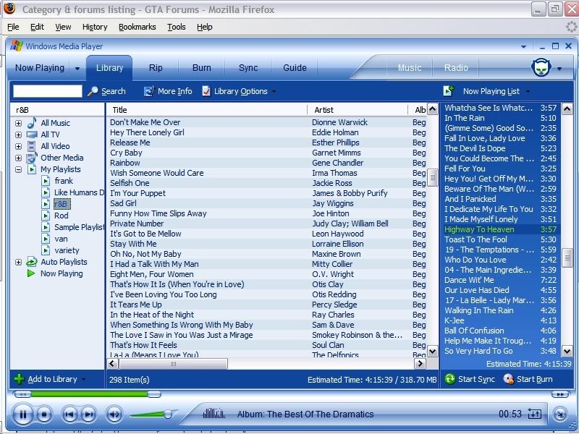Switch to the Sync tab

(x=248, y=68)
